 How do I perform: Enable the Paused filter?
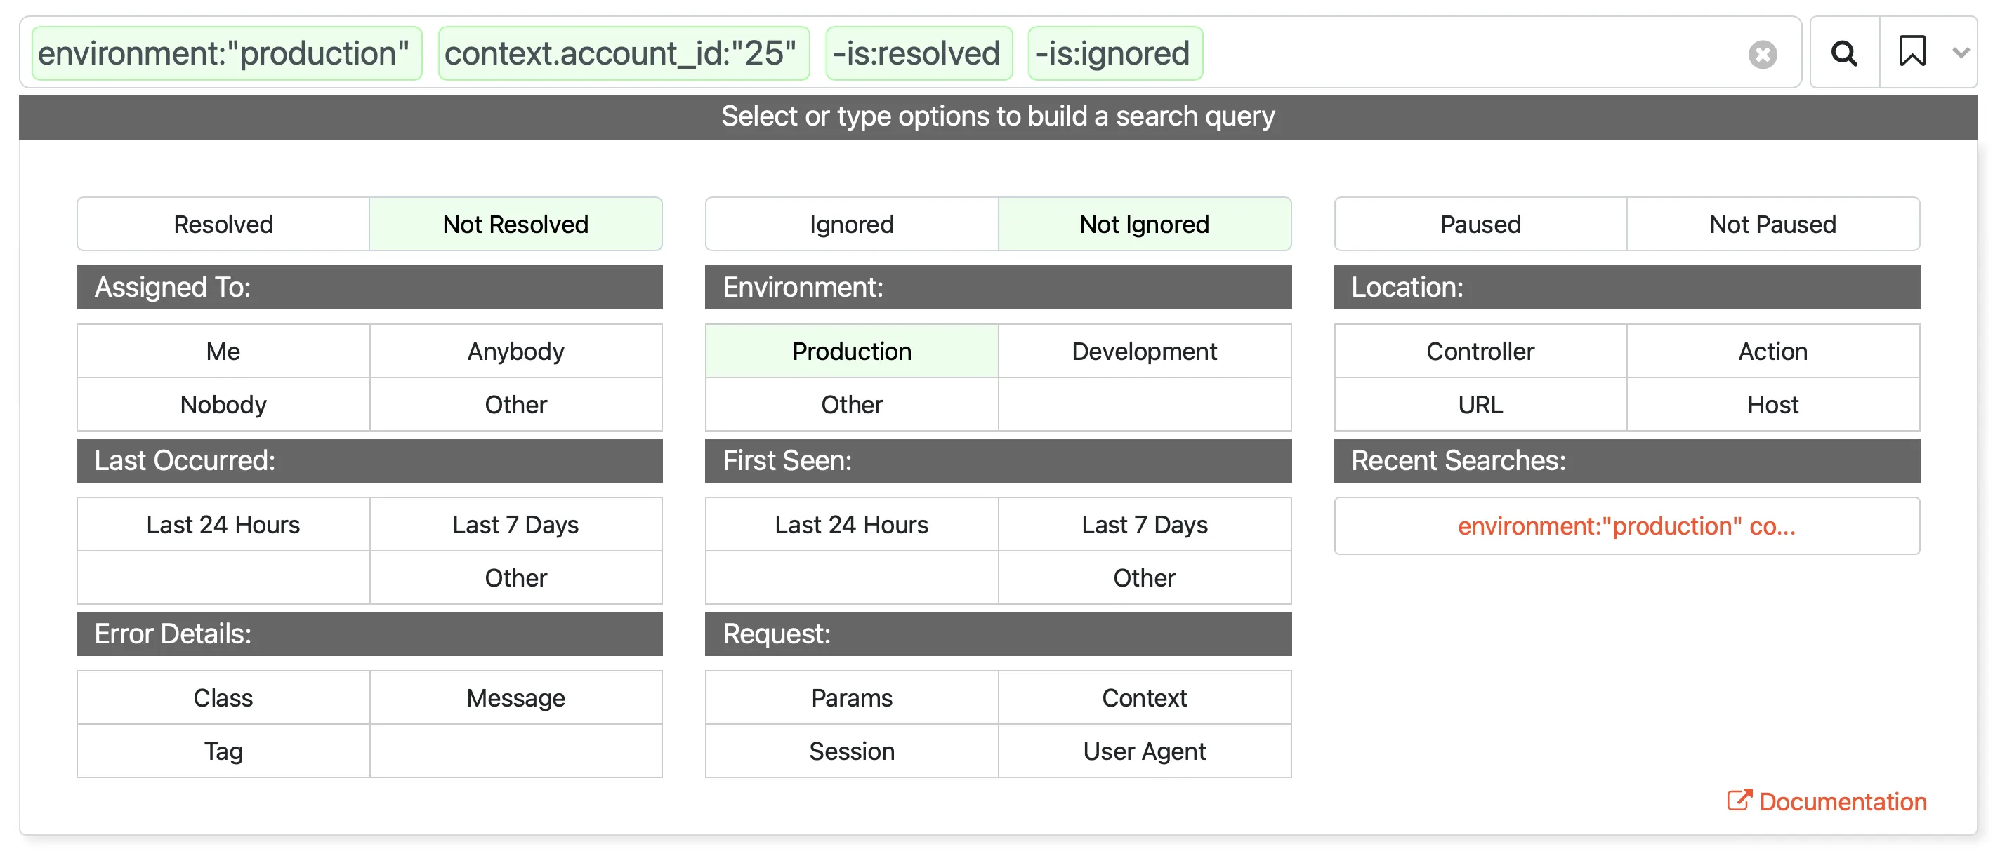(1480, 225)
